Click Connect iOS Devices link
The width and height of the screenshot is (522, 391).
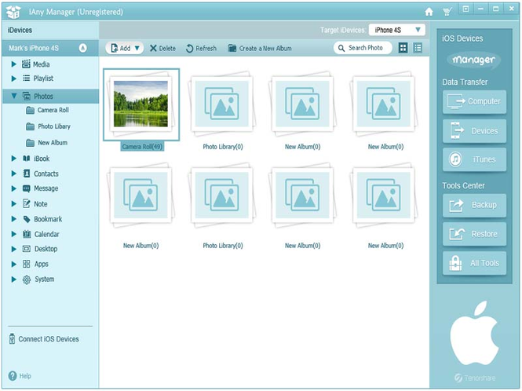(x=44, y=339)
